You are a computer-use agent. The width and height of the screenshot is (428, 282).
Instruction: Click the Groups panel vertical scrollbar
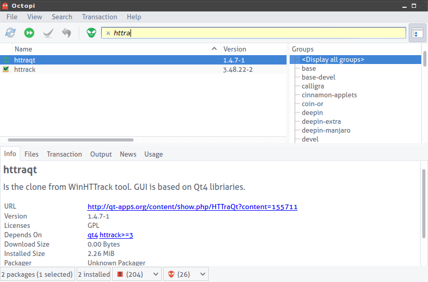[x=425, y=58]
